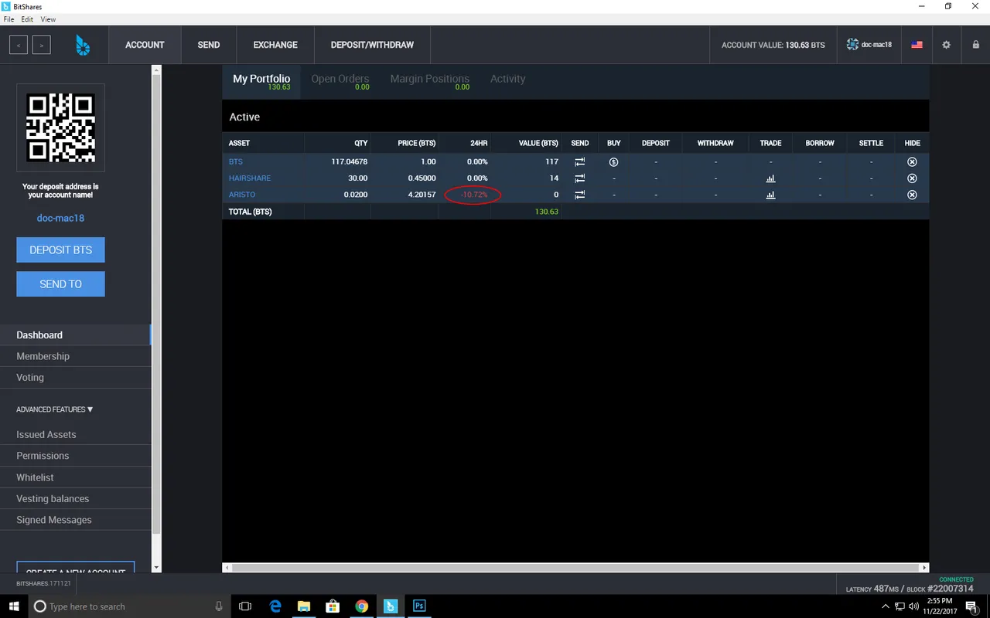Image resolution: width=990 pixels, height=618 pixels.
Task: Open the EXCHANGE header menu
Action: [x=275, y=45]
